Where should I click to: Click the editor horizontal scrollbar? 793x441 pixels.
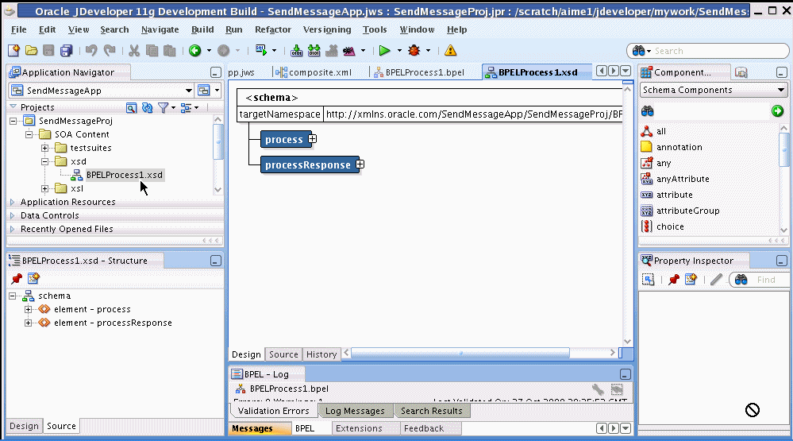(460, 352)
